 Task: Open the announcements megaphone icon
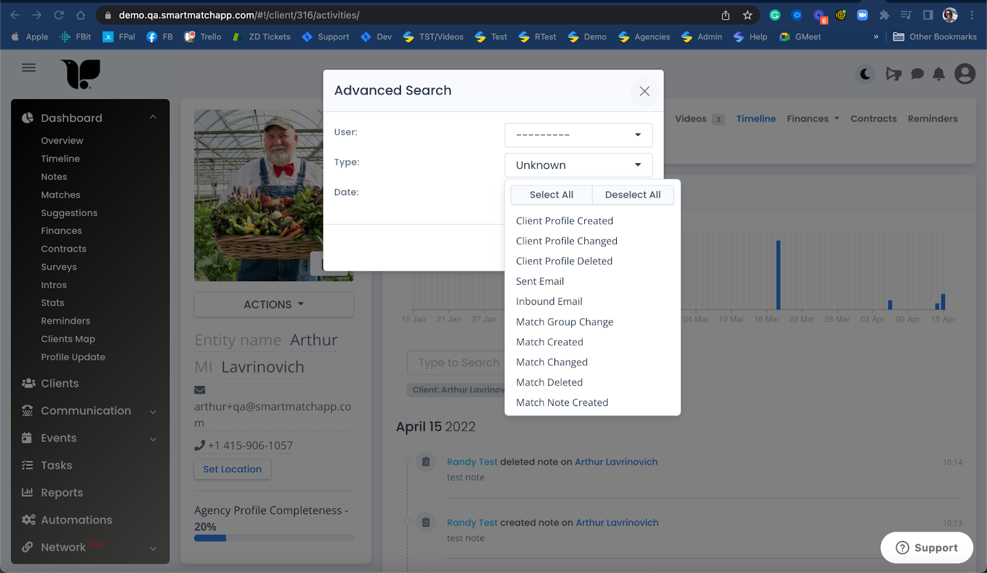pos(893,75)
